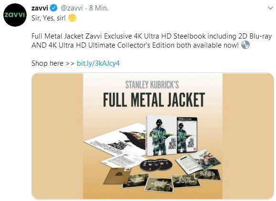The height and width of the screenshot is (201, 276).
Task: Click the raised fist emoji
Action: 72,18
